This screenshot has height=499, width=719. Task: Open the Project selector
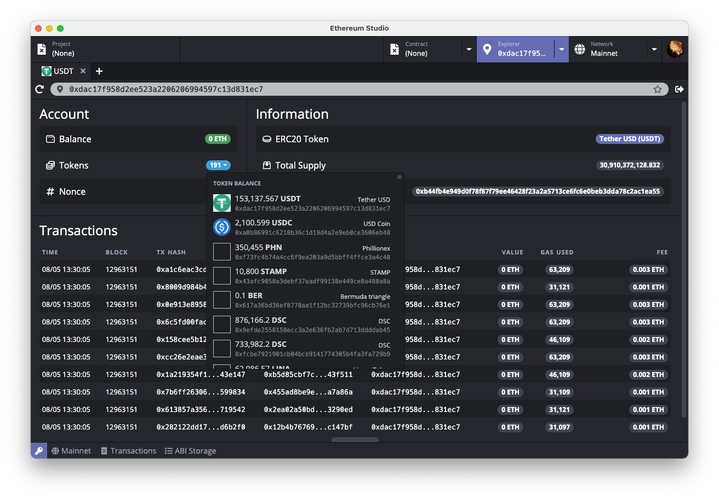tap(106, 49)
